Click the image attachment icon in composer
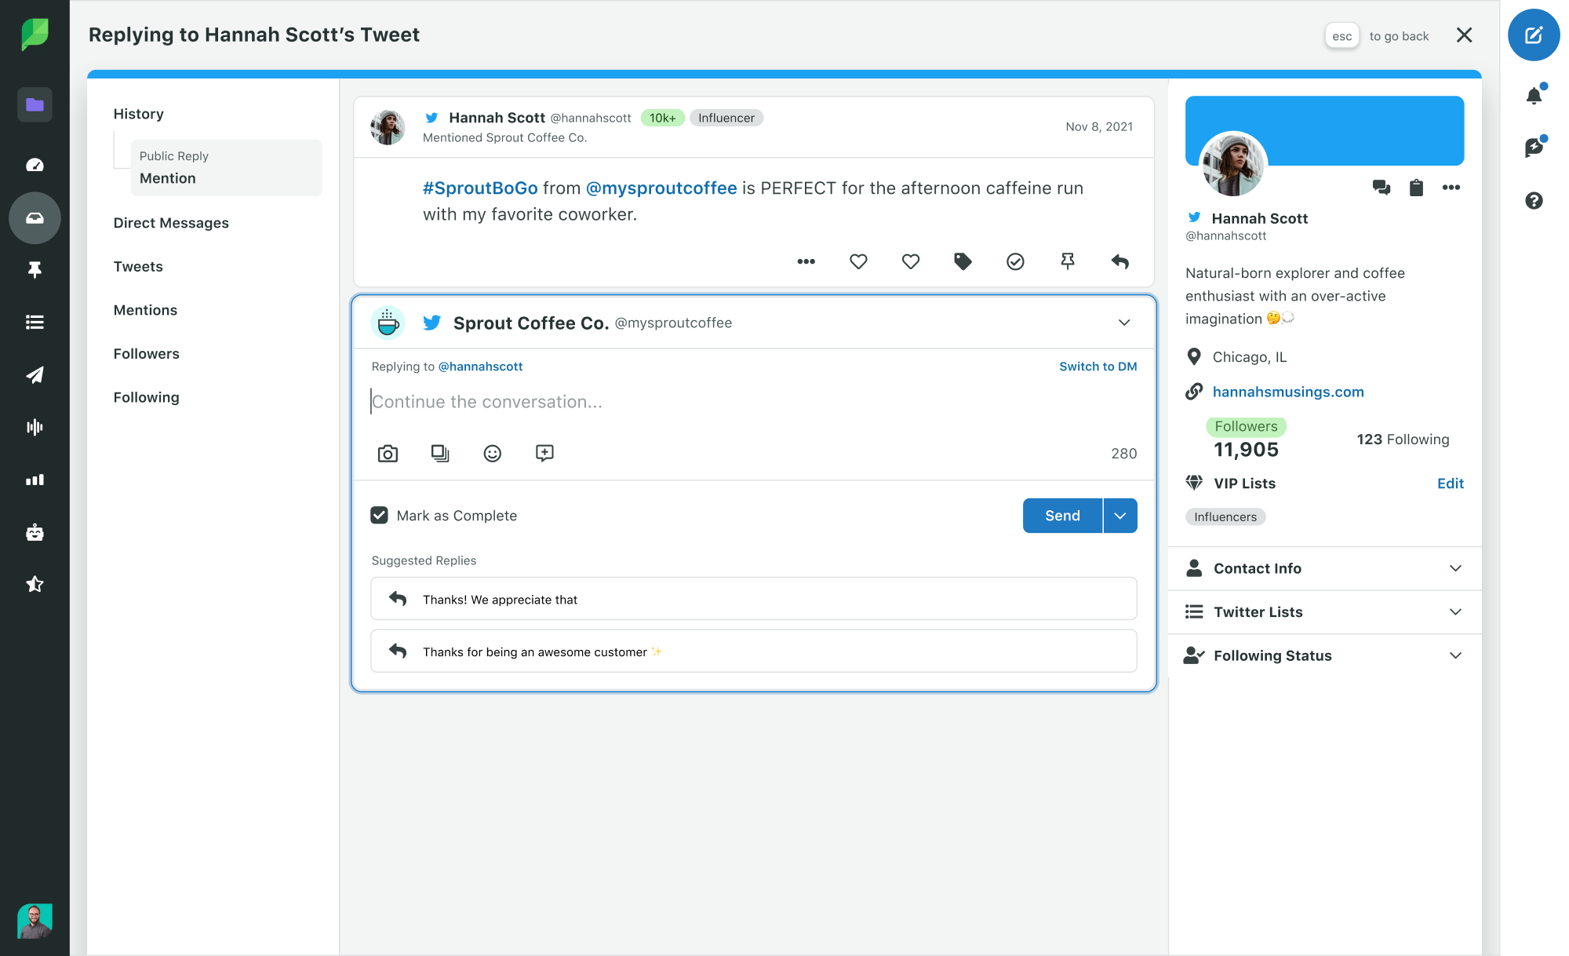The width and height of the screenshot is (1569, 956). coord(389,451)
